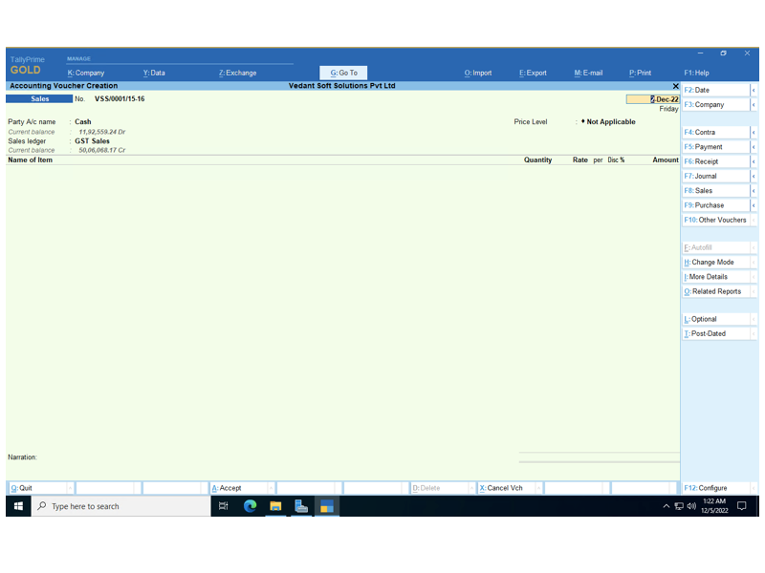
Task: Open the M: E-mail menu
Action: tap(588, 74)
